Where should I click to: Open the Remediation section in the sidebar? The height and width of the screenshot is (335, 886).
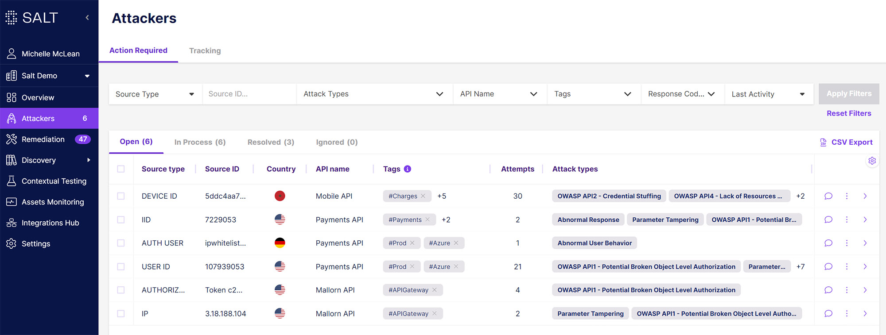[43, 139]
